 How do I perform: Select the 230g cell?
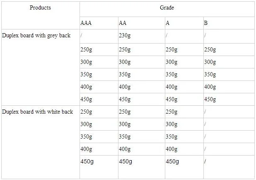click(124, 36)
